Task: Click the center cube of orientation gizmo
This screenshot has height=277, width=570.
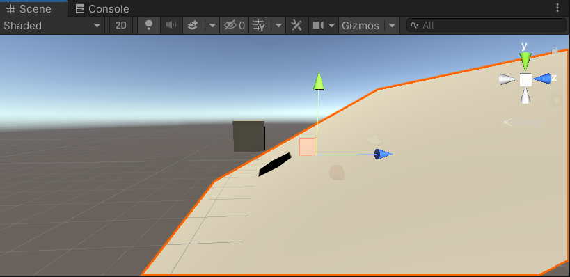Action: tap(525, 79)
